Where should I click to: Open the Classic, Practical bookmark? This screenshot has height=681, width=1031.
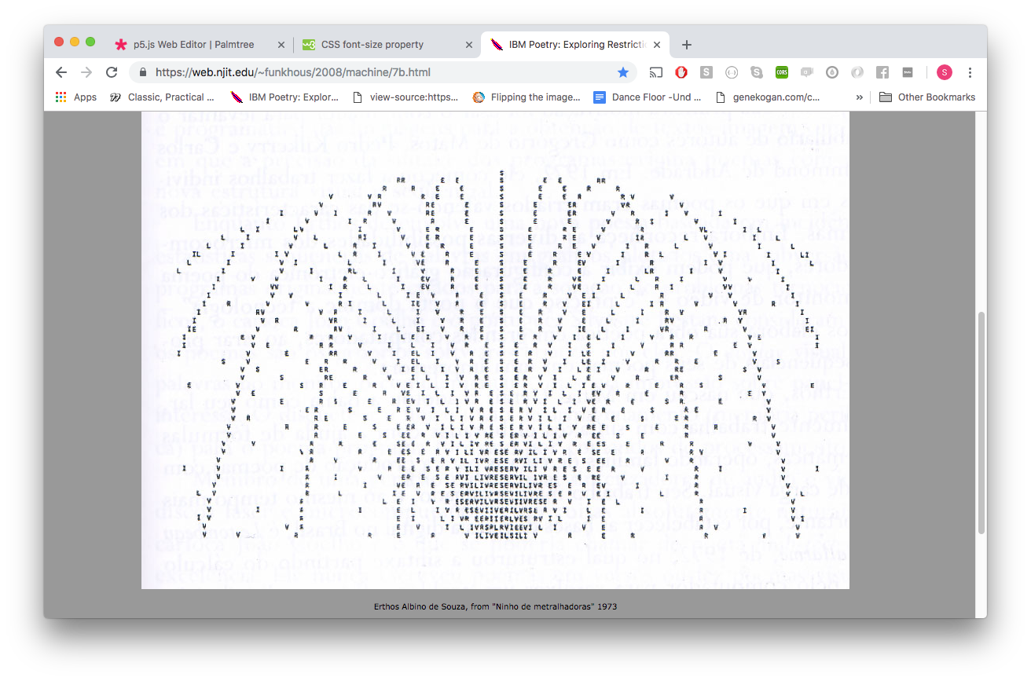pyautogui.click(x=162, y=97)
